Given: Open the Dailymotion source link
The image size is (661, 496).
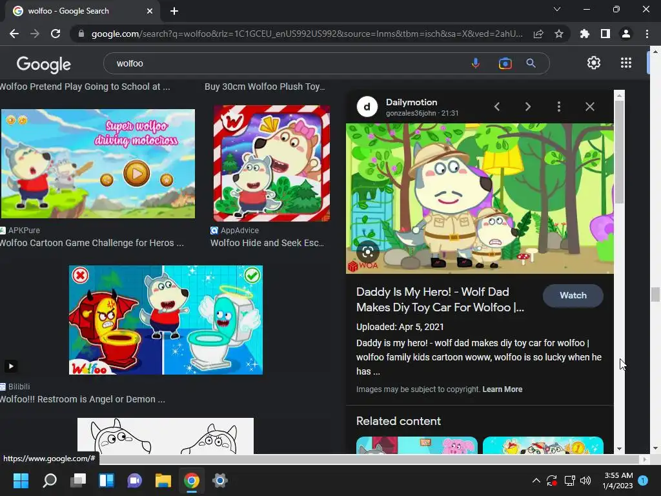Looking at the screenshot, I should [411, 102].
